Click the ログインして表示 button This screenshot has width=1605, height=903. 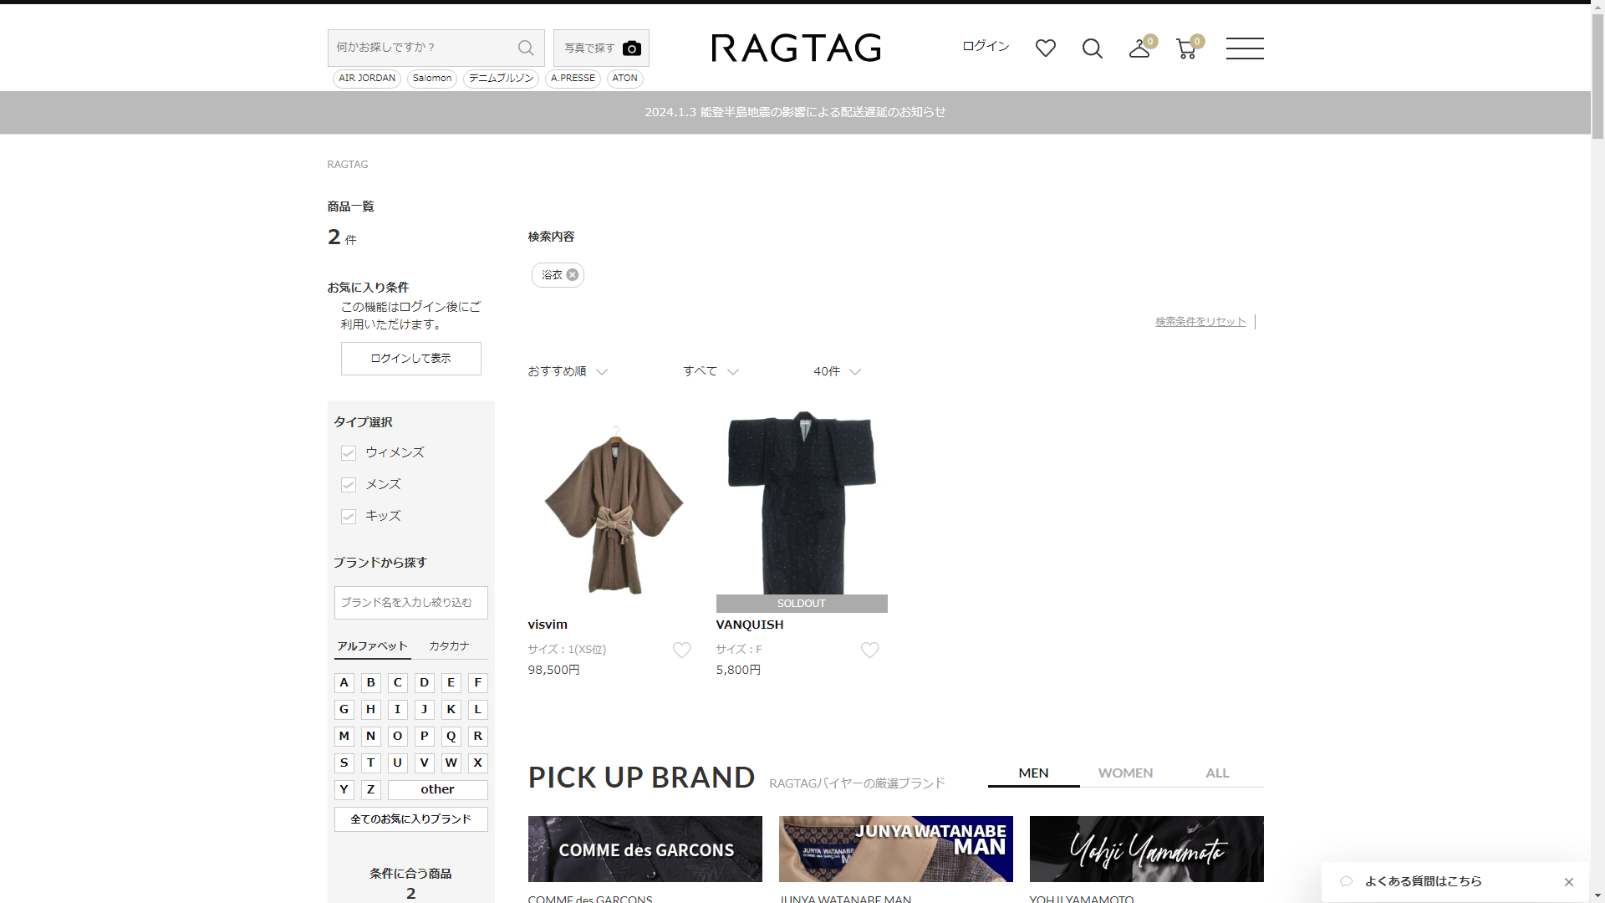pos(410,359)
